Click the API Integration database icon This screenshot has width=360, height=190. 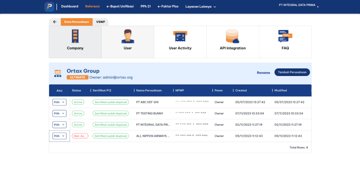pyautogui.click(x=233, y=36)
